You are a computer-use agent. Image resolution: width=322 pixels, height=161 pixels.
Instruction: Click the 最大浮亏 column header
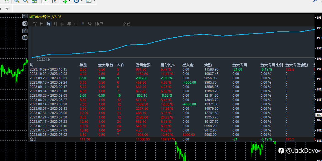point(240,65)
